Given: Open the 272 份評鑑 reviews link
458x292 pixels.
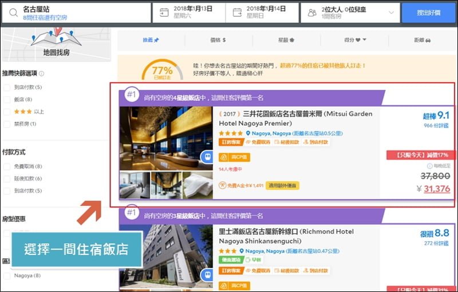Looking at the screenshot, I should coord(436,243).
